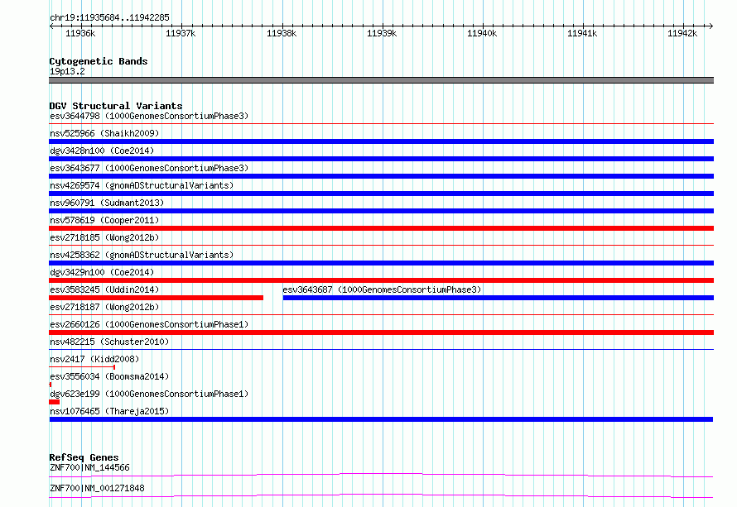This screenshot has height=507, width=737.
Task: Click the dgv3429n100 (Coe2014) label
Action: tap(102, 272)
